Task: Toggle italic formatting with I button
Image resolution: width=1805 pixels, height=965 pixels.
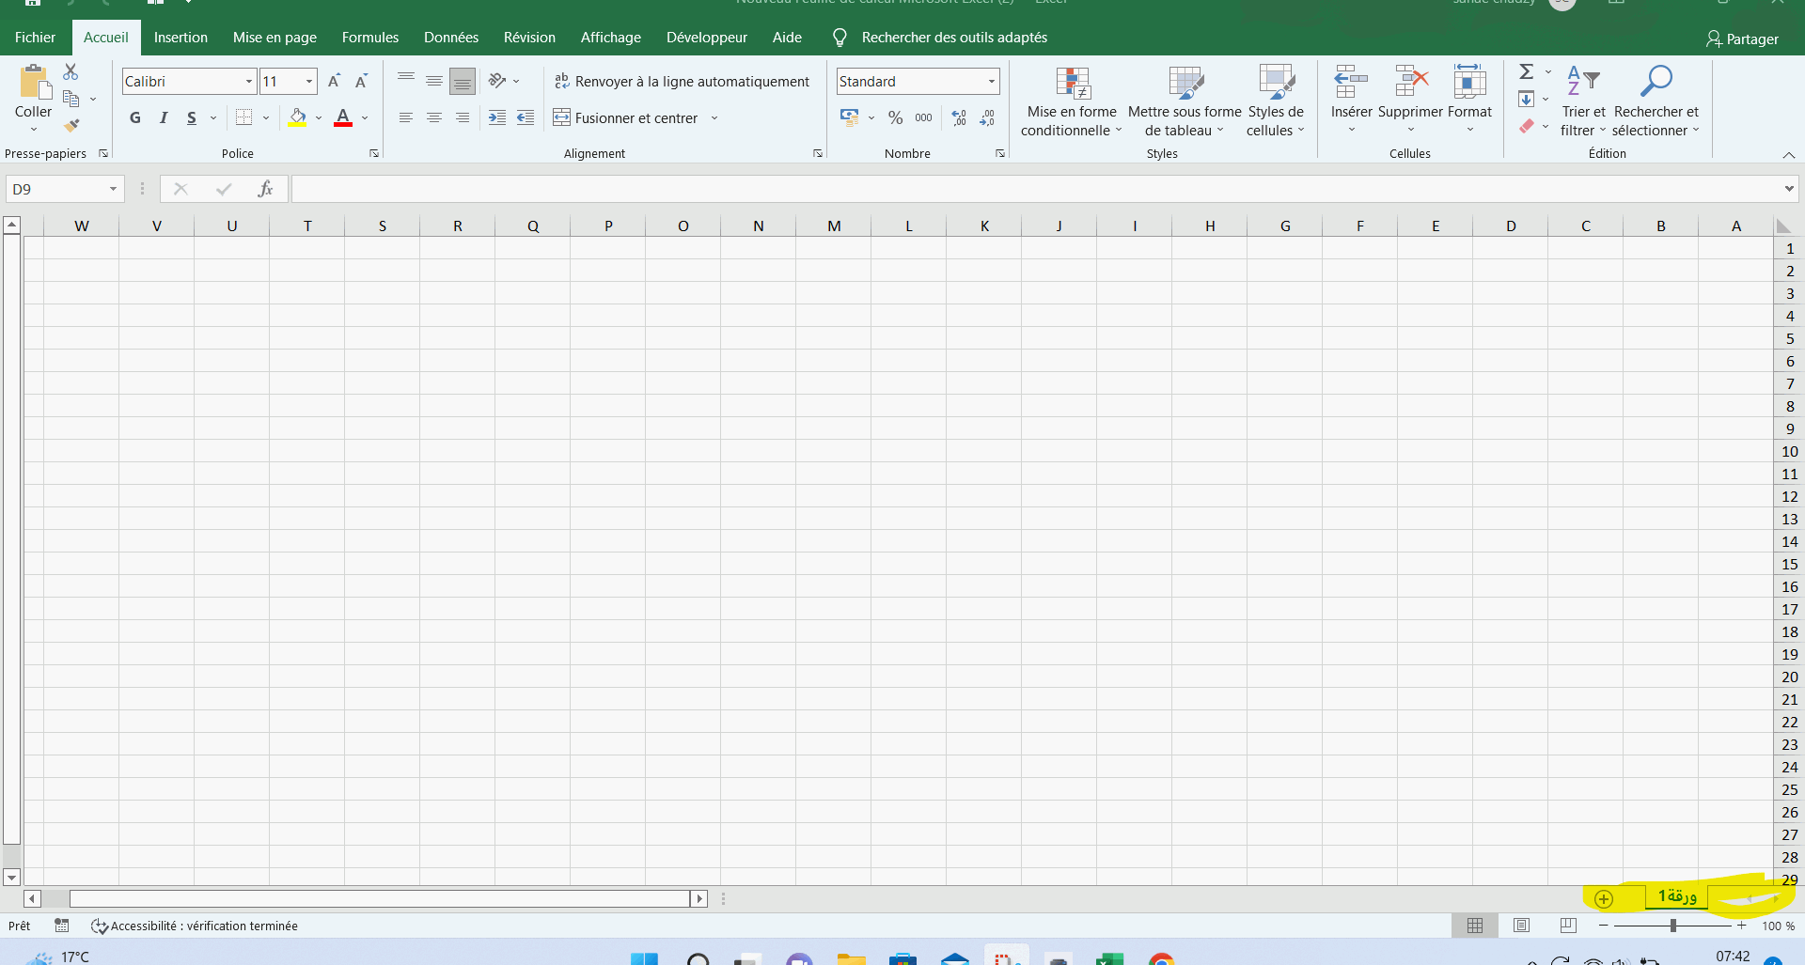Action: tap(164, 117)
